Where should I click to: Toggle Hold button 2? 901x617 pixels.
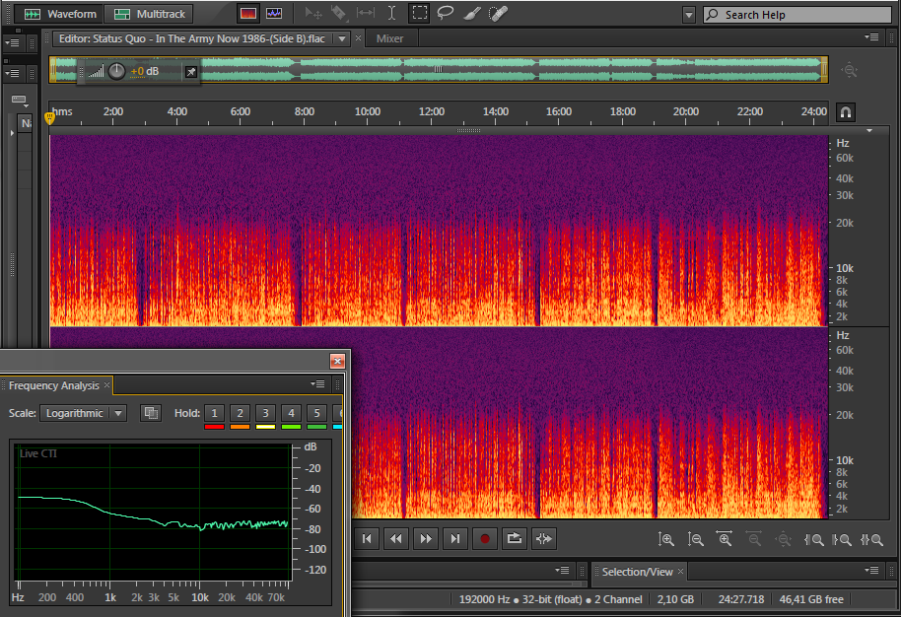[x=240, y=413]
